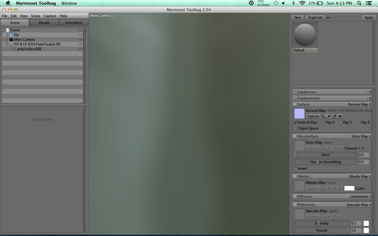Open Spotlight search in the menu bar
The image size is (378, 236).
(358, 3)
